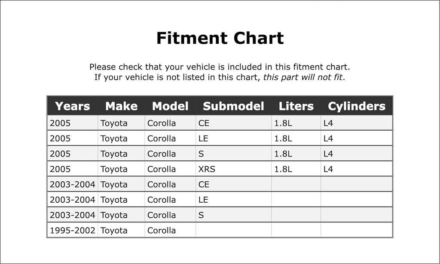Viewport: 440px width, 264px height.
Task: Select the Liters column header
Action: coord(296,106)
